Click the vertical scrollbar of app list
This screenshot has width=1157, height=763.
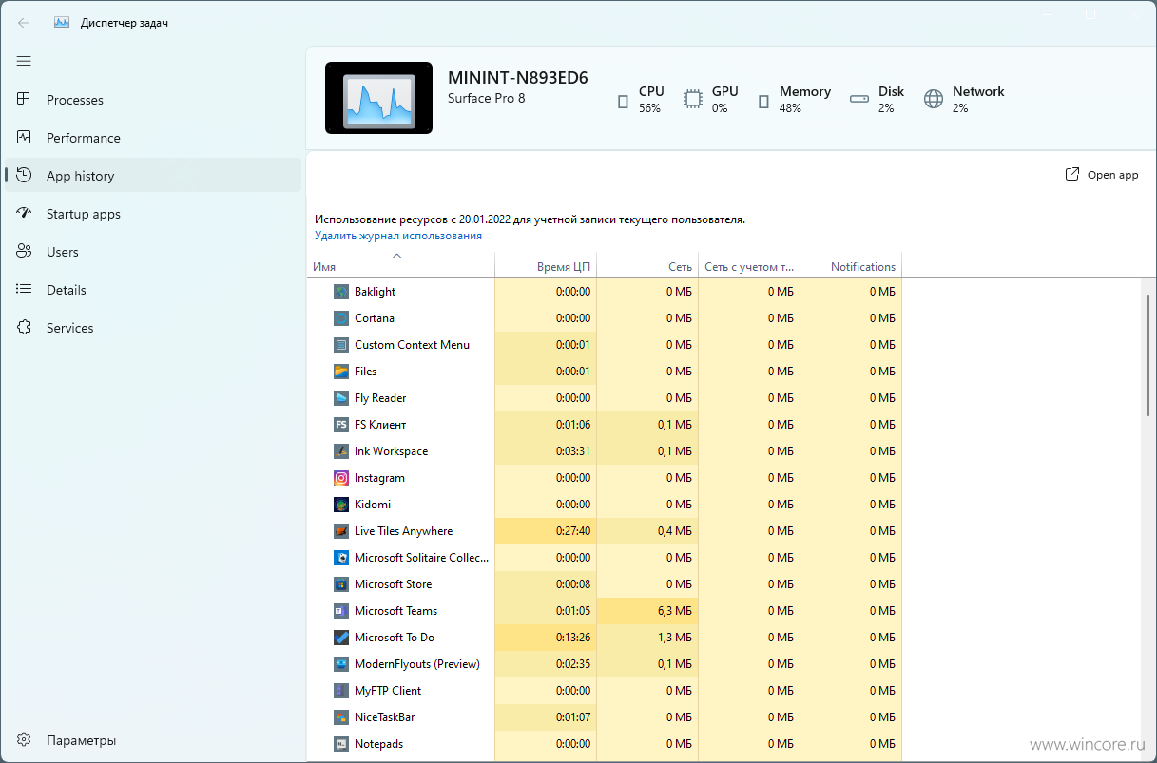tap(1148, 353)
